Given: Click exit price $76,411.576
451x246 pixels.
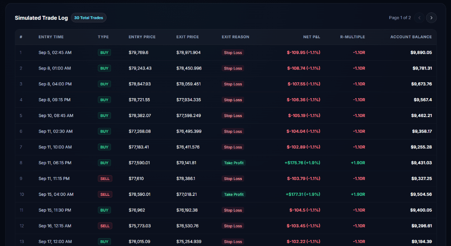Looking at the screenshot, I should click(x=188, y=147).
